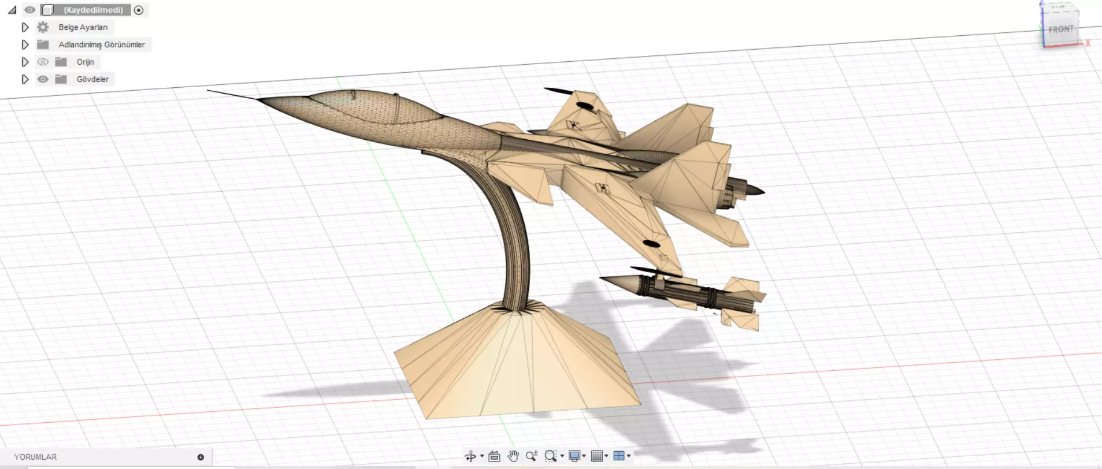
Task: Select the Orijin label
Action: 86,62
